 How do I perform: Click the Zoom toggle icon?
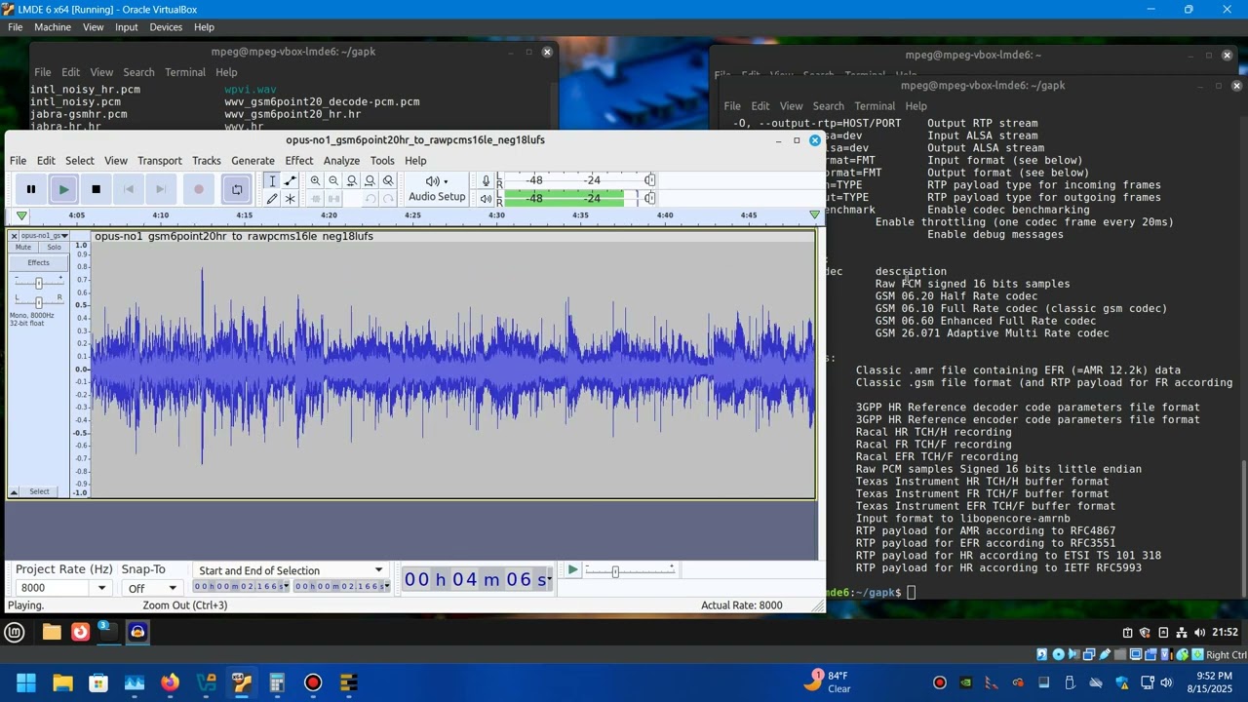(388, 180)
